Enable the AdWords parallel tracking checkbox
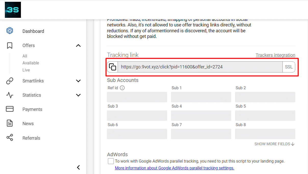This screenshot has width=308, height=174. 111,161
